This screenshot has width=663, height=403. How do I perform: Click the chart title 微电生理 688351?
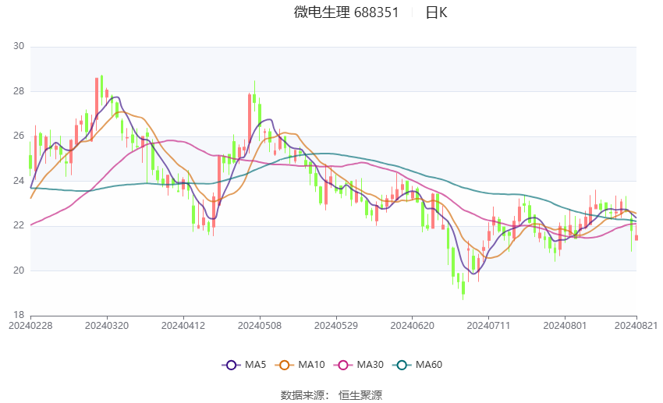pos(346,12)
